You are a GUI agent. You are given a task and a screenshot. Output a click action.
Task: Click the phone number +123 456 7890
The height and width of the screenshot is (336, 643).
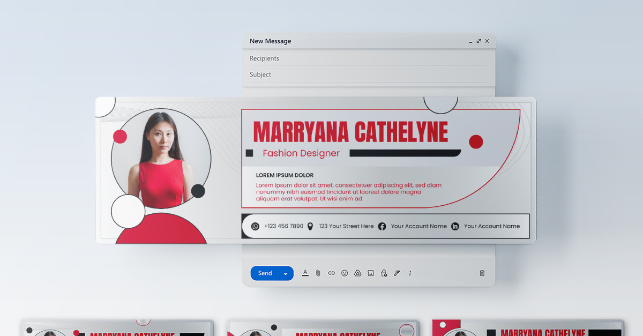pyautogui.click(x=283, y=226)
